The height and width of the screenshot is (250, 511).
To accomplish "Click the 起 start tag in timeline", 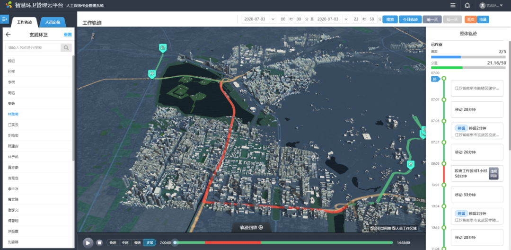I will click(435, 79).
